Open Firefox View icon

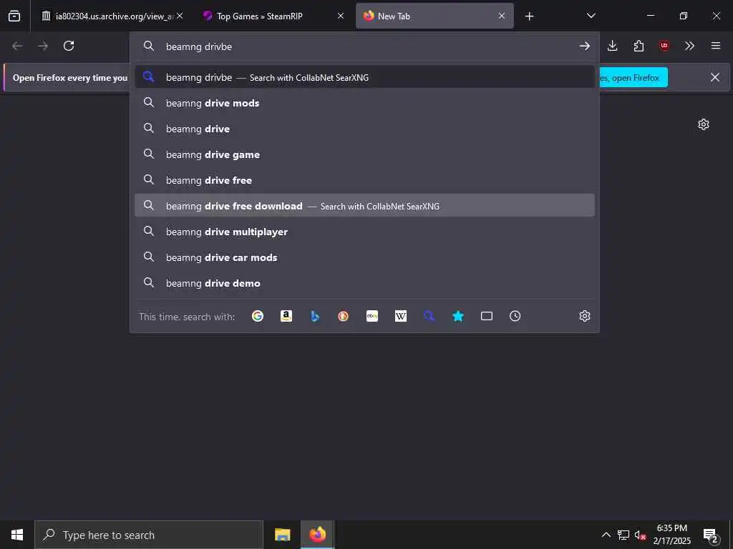pos(14,16)
